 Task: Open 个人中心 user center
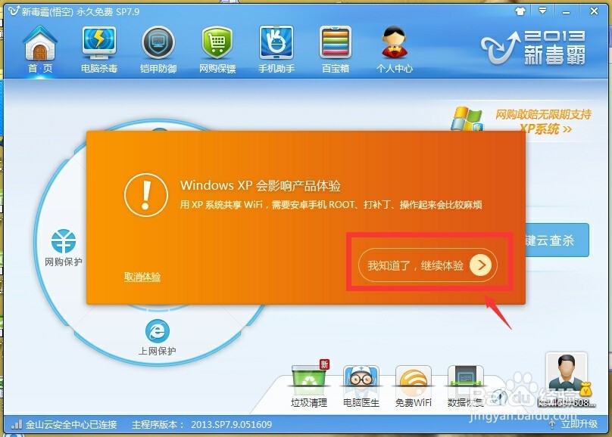pos(394,47)
